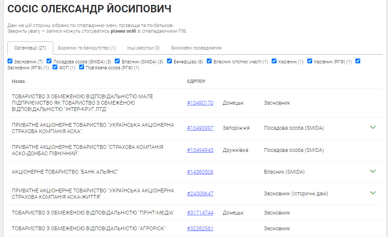
Task: Expand the АСКА-Життя row chevron
Action: 372,193
